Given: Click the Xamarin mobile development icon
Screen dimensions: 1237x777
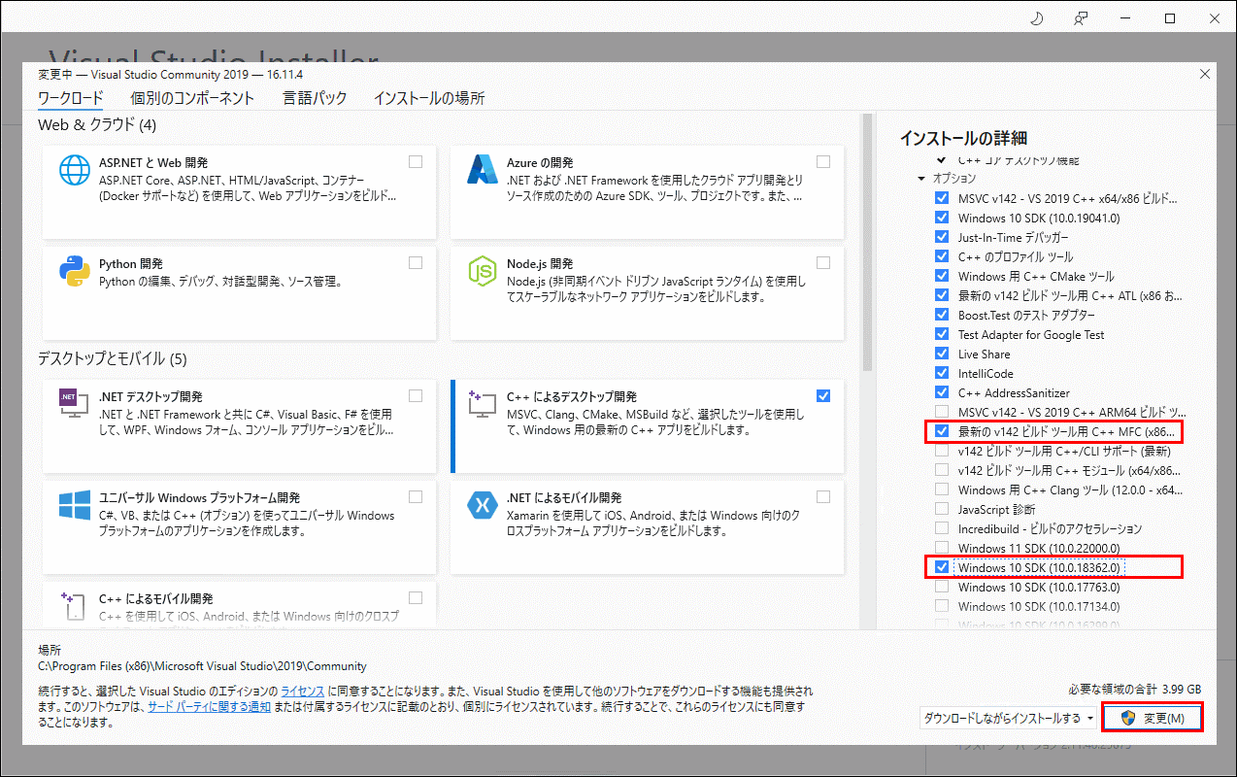Looking at the screenshot, I should (483, 505).
